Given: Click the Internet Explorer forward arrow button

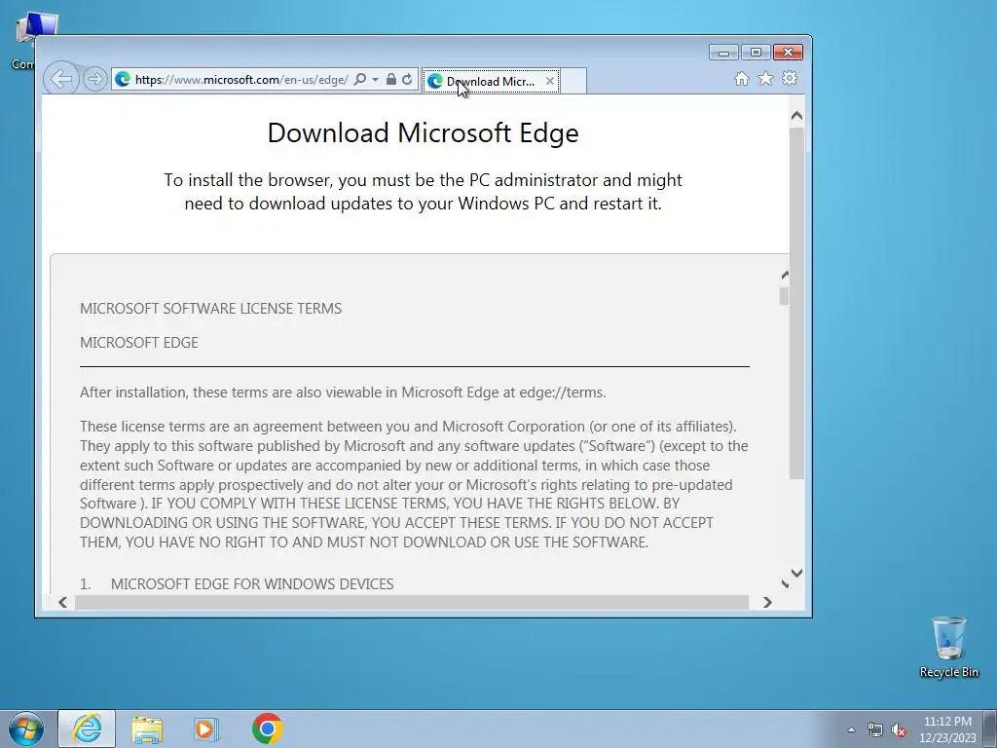Looking at the screenshot, I should coord(94,79).
